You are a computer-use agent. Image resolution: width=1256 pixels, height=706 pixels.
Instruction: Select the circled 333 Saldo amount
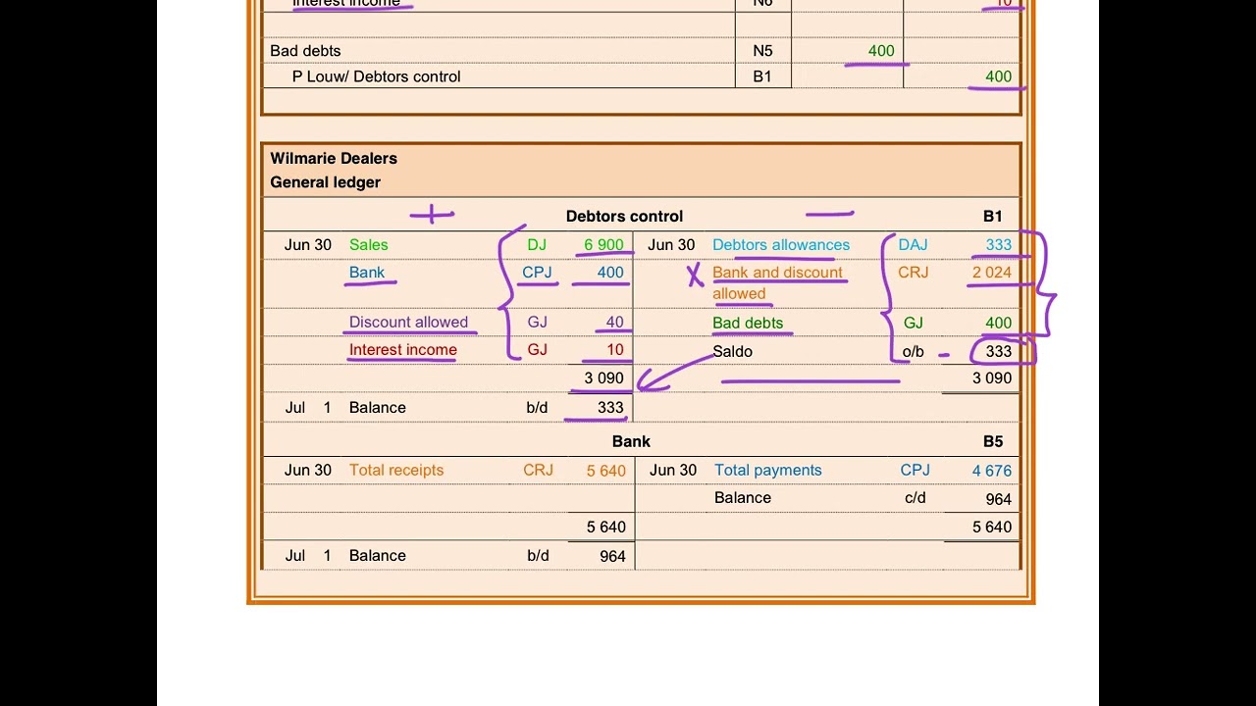pyautogui.click(x=998, y=351)
